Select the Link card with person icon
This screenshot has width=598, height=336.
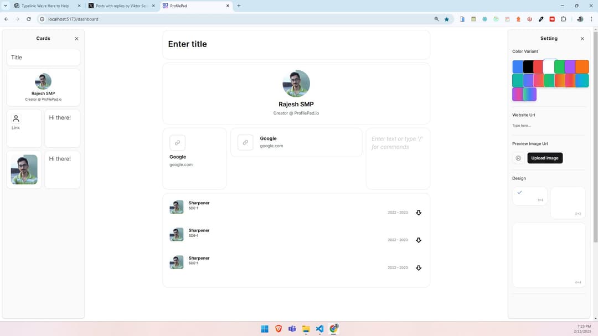click(24, 128)
